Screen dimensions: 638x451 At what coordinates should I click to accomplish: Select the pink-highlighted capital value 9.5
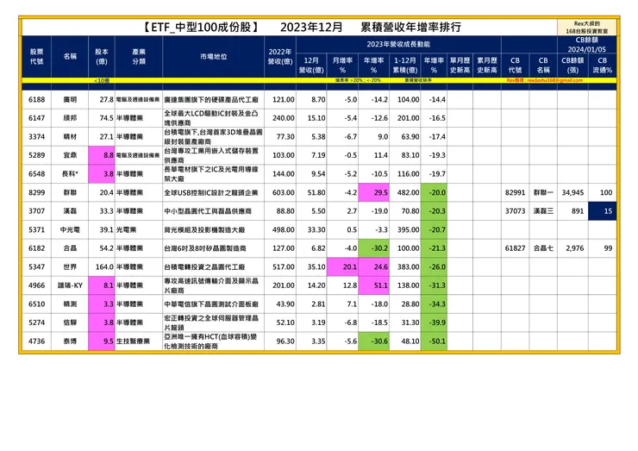(x=102, y=341)
